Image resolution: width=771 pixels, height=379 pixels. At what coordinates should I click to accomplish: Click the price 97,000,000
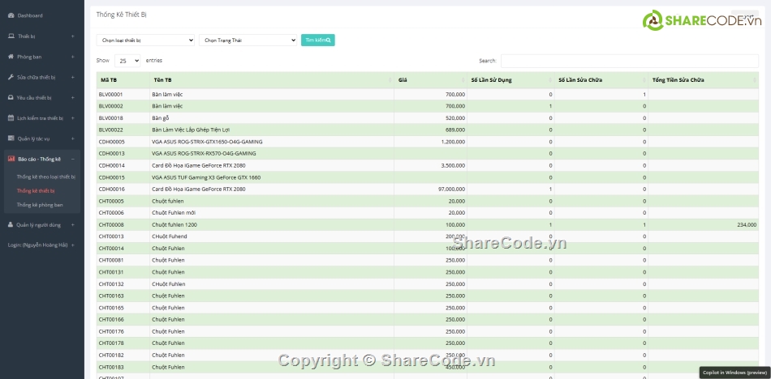pyautogui.click(x=450, y=189)
